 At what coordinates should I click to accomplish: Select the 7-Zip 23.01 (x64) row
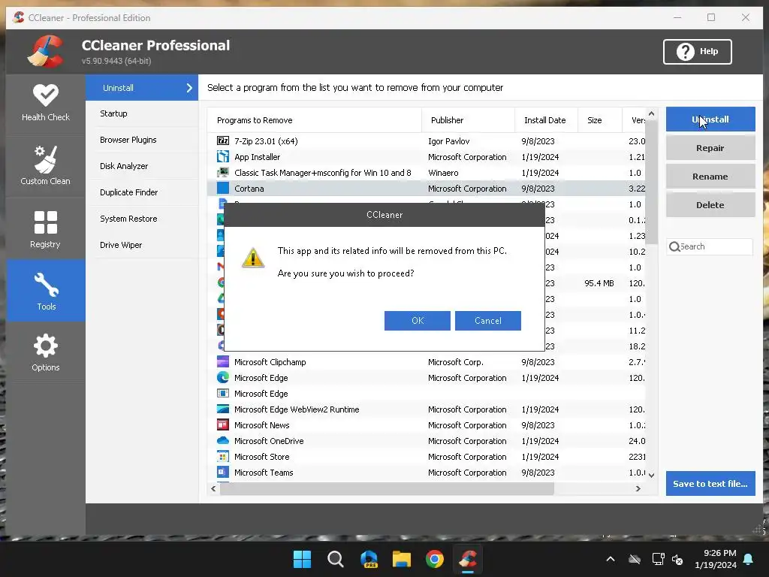pyautogui.click(x=427, y=140)
